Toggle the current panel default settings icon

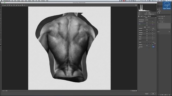tap(136, 91)
